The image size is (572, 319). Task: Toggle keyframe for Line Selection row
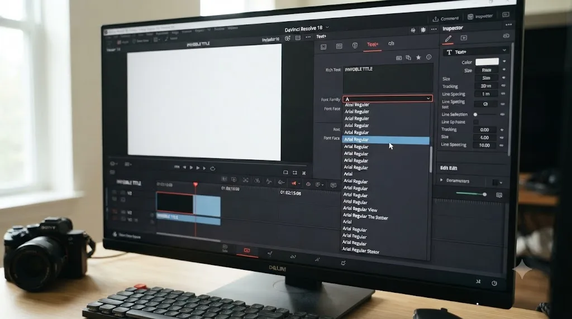pyautogui.click(x=502, y=114)
